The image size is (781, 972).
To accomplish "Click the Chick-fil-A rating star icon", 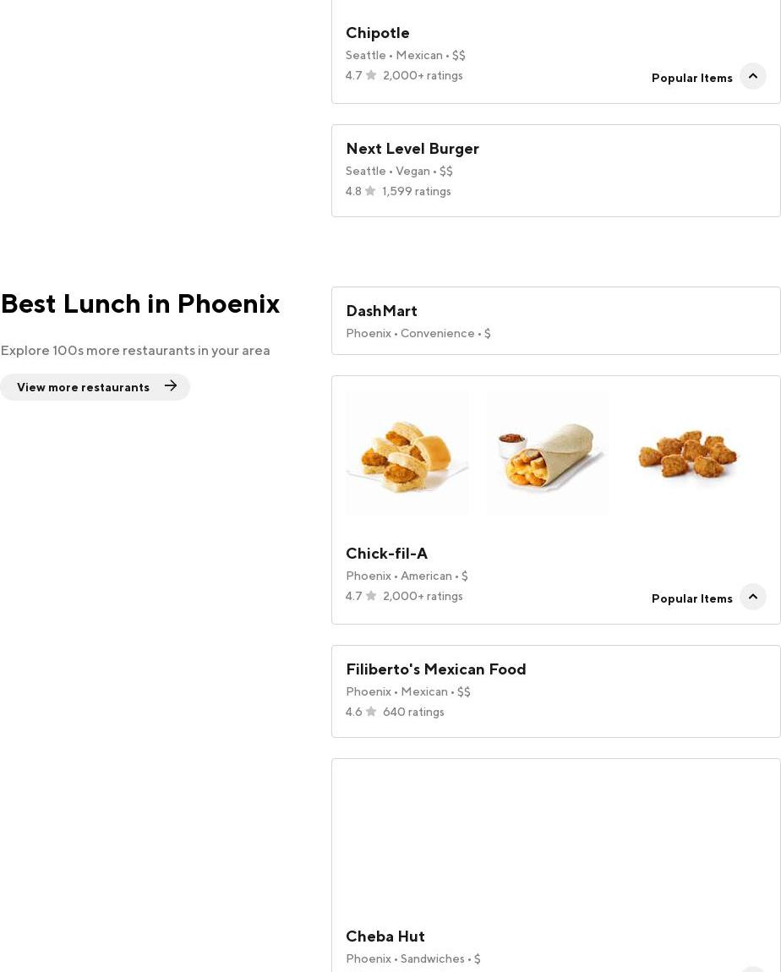I will tap(371, 596).
